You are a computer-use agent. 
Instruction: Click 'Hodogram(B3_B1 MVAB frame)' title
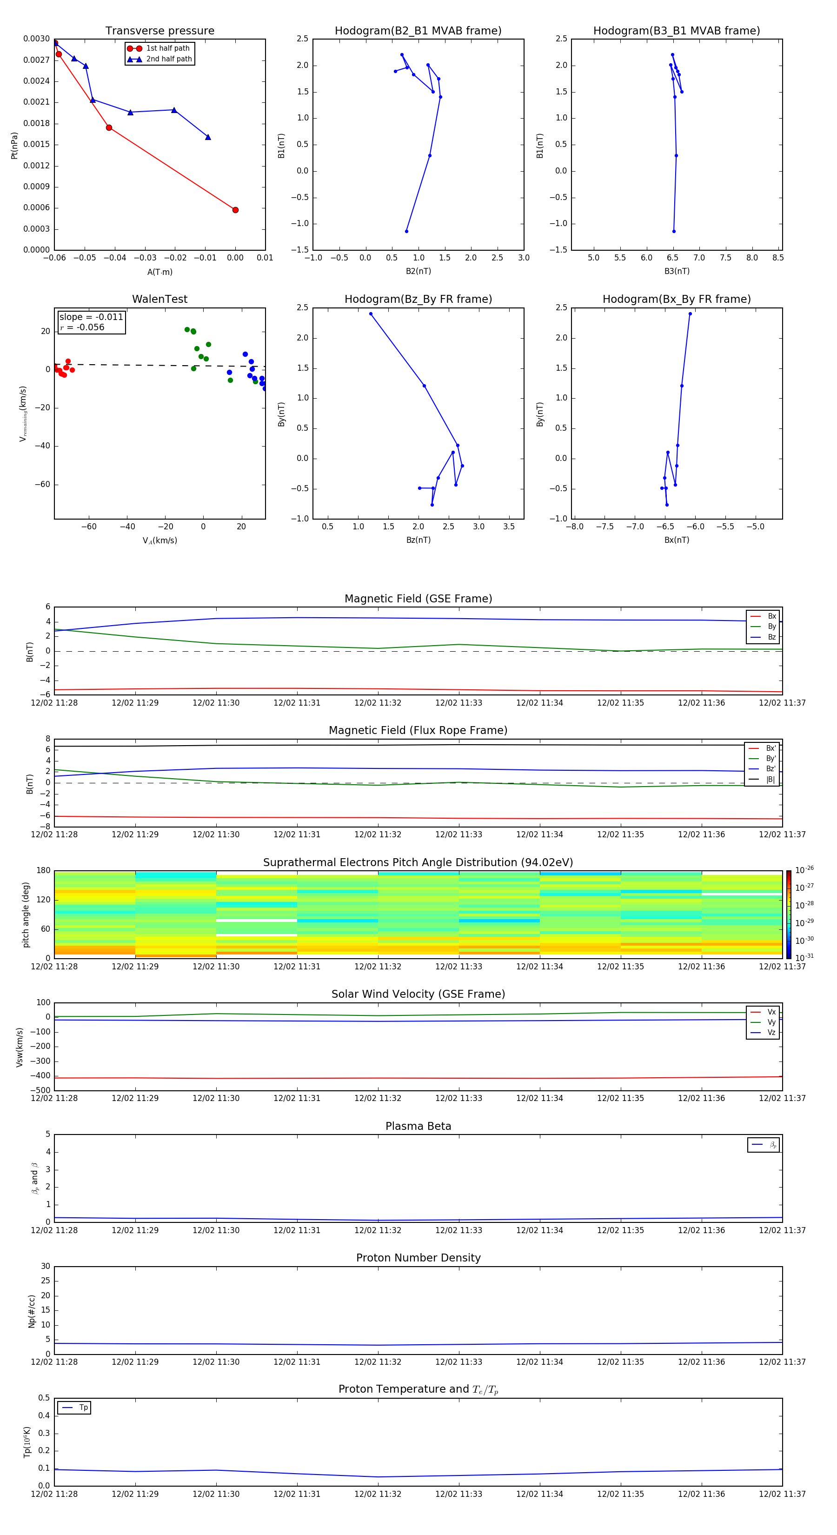(676, 31)
